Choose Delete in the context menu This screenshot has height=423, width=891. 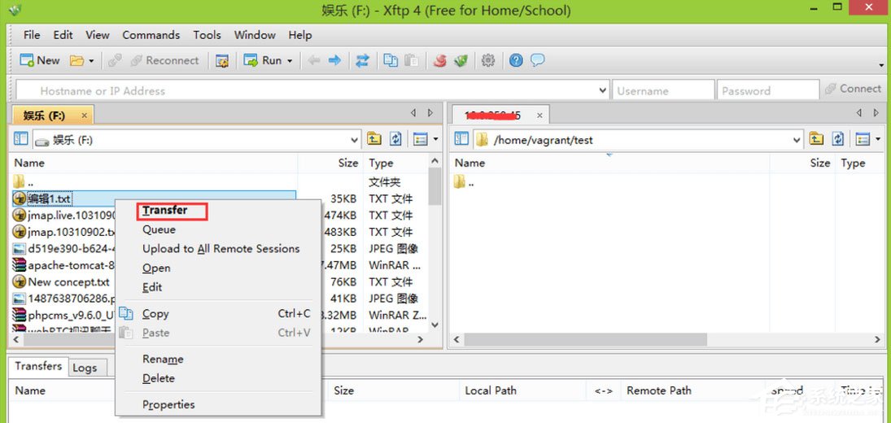[x=159, y=378]
